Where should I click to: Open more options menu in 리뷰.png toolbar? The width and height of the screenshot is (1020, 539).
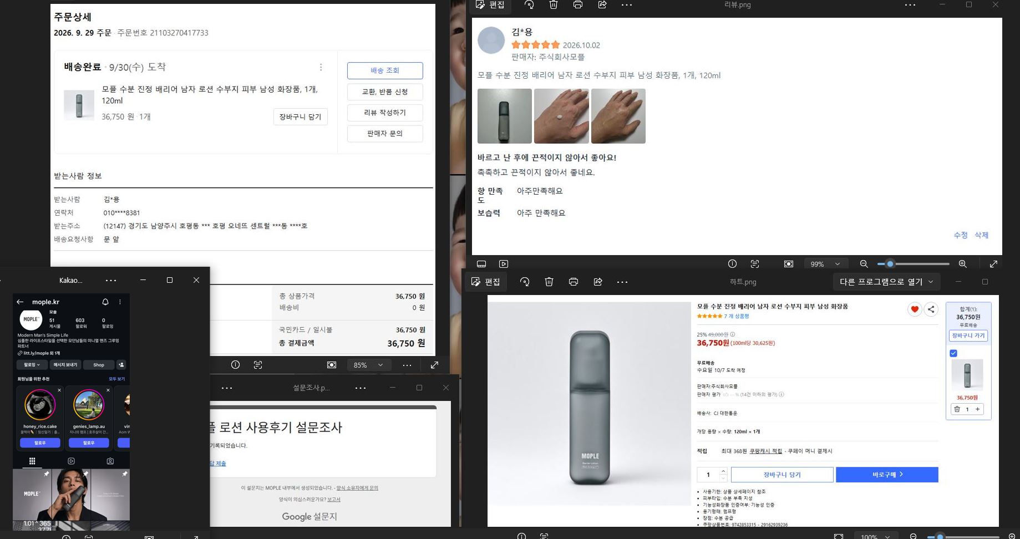[x=627, y=4]
